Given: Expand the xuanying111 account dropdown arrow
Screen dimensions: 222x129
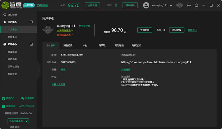Looking at the screenshot, I should click(x=171, y=5).
